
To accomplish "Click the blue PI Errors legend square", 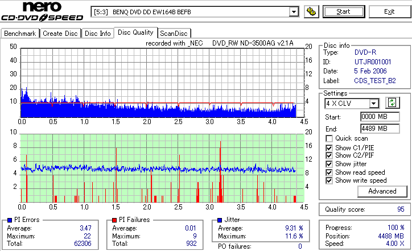I will pos(10,220).
